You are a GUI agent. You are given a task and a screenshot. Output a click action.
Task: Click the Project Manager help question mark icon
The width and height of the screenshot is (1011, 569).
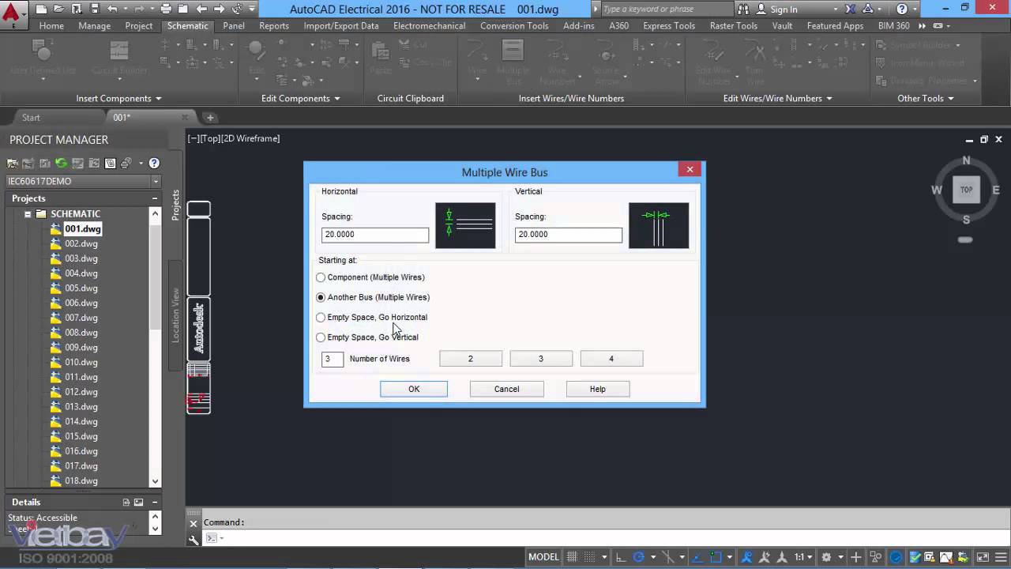(x=154, y=164)
